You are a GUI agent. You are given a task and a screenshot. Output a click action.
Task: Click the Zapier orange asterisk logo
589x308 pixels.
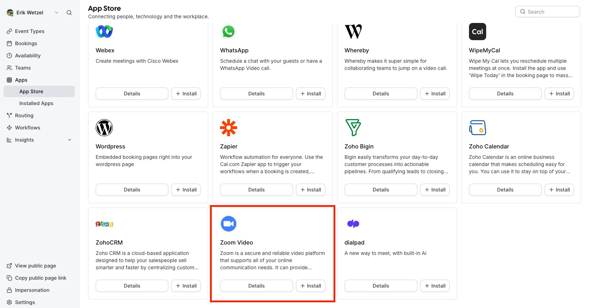tap(229, 128)
